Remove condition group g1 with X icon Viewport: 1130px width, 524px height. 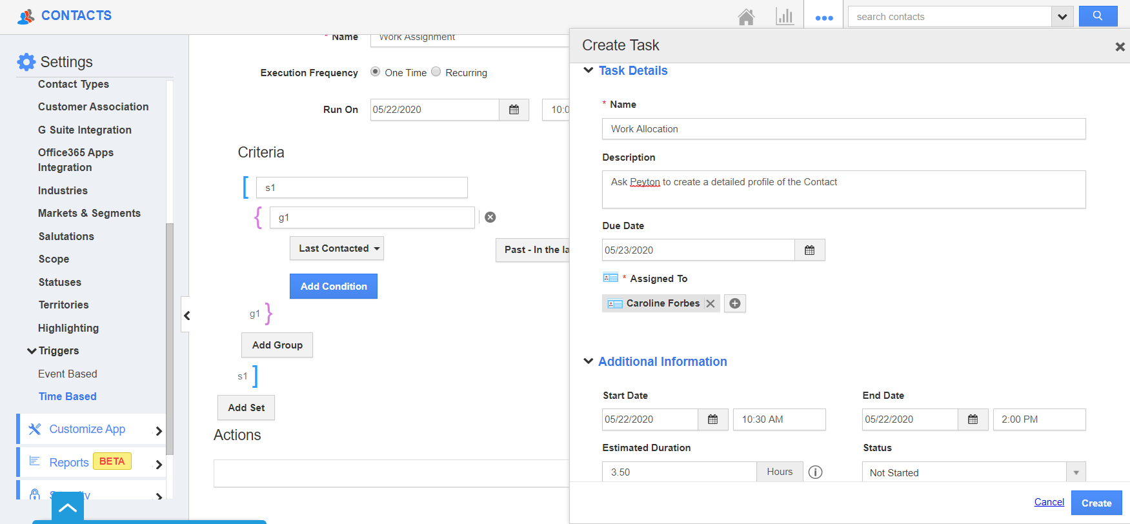[490, 217]
